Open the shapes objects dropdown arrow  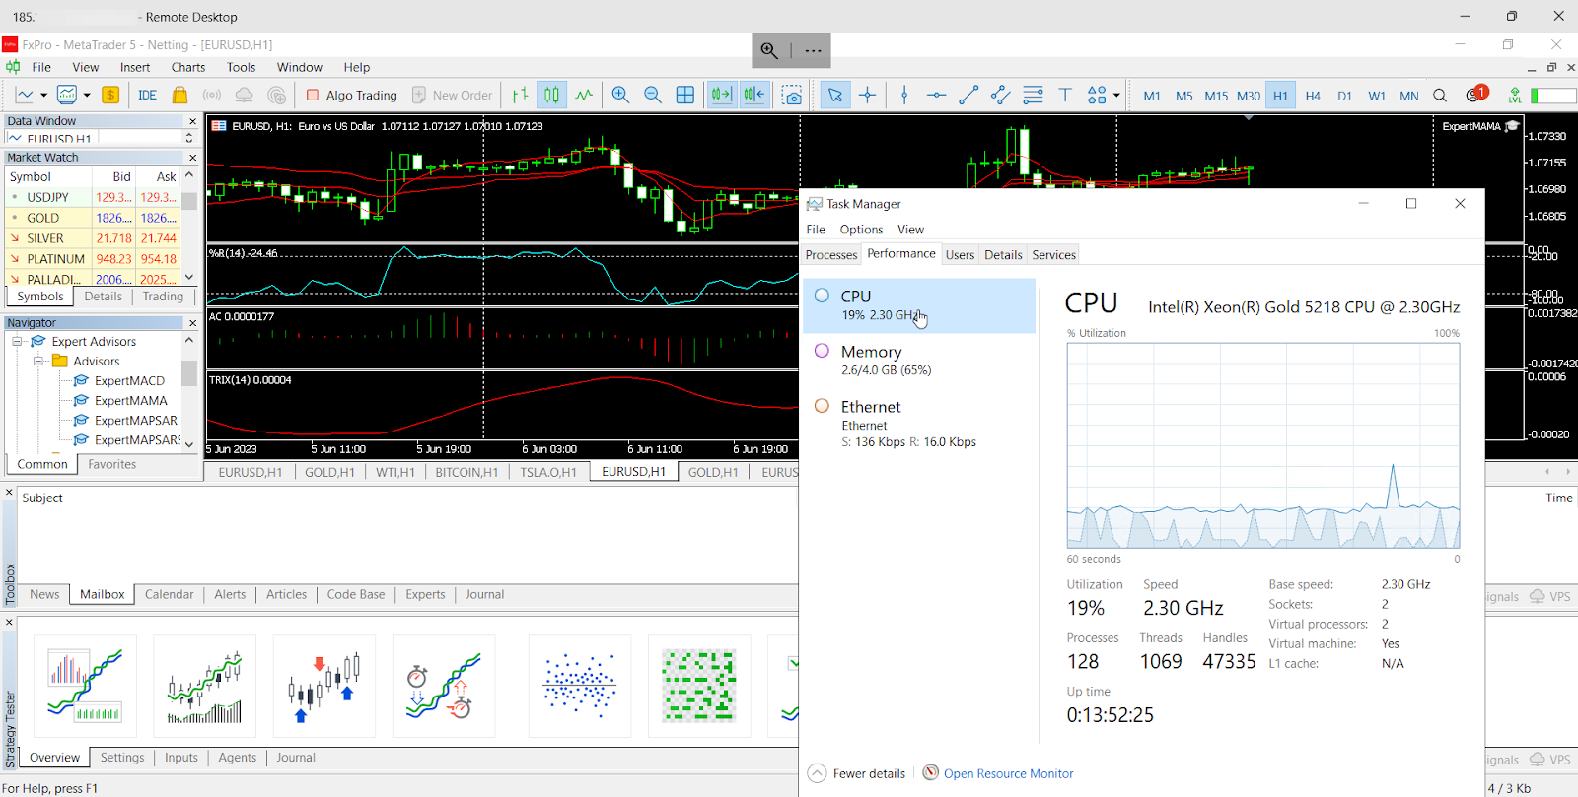click(1116, 96)
